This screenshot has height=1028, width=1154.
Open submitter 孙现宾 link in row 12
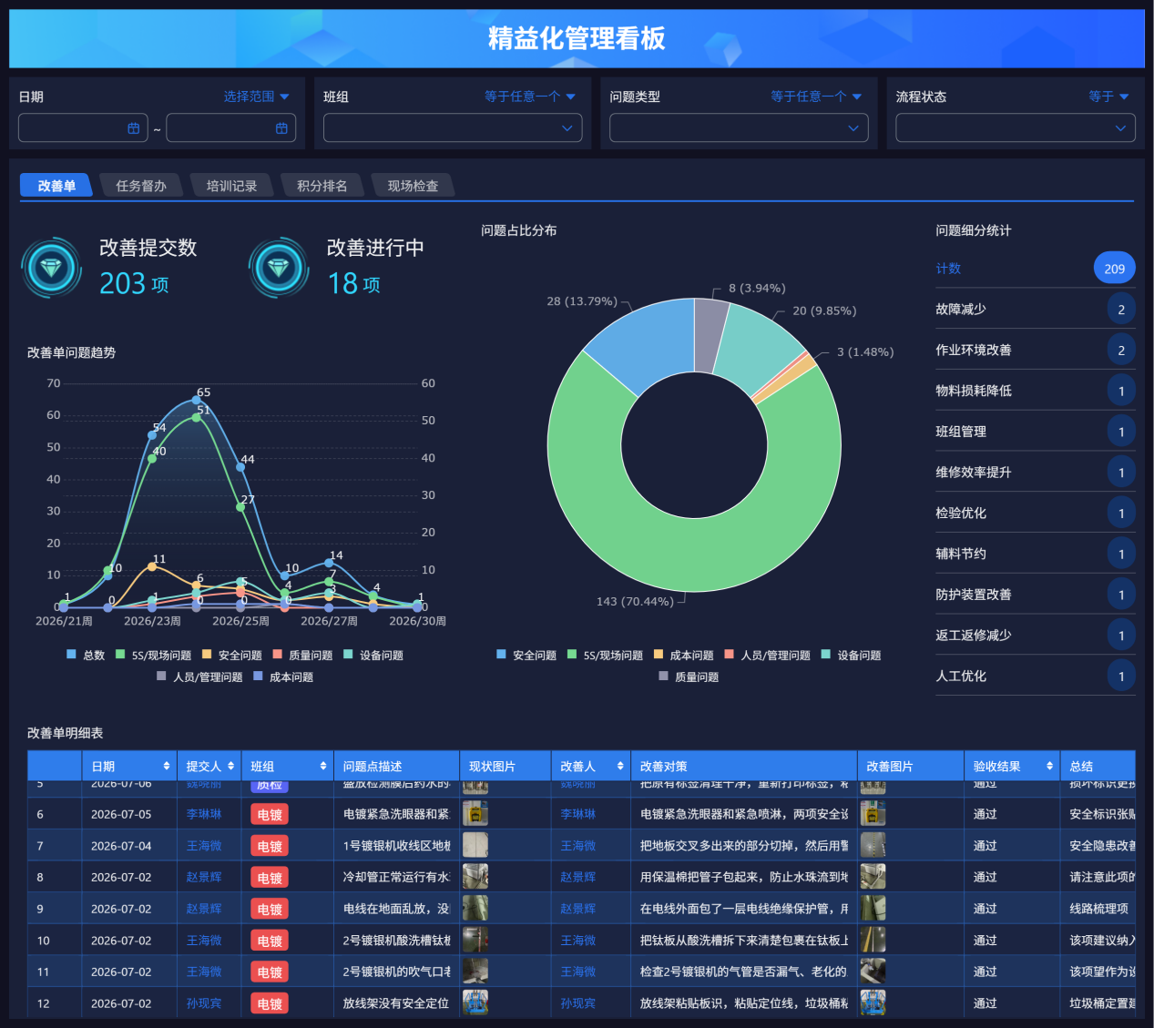tap(204, 1003)
